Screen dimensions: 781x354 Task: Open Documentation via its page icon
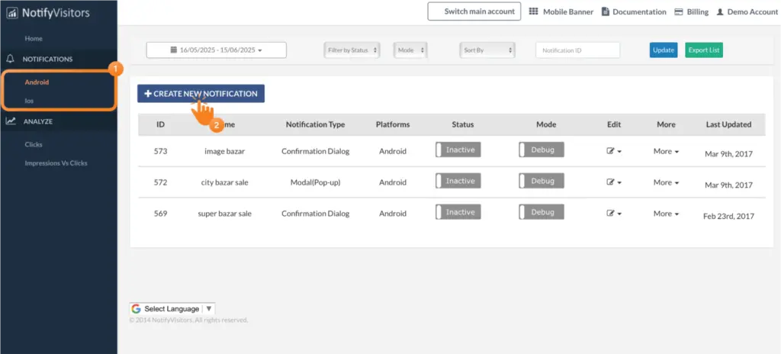(606, 11)
